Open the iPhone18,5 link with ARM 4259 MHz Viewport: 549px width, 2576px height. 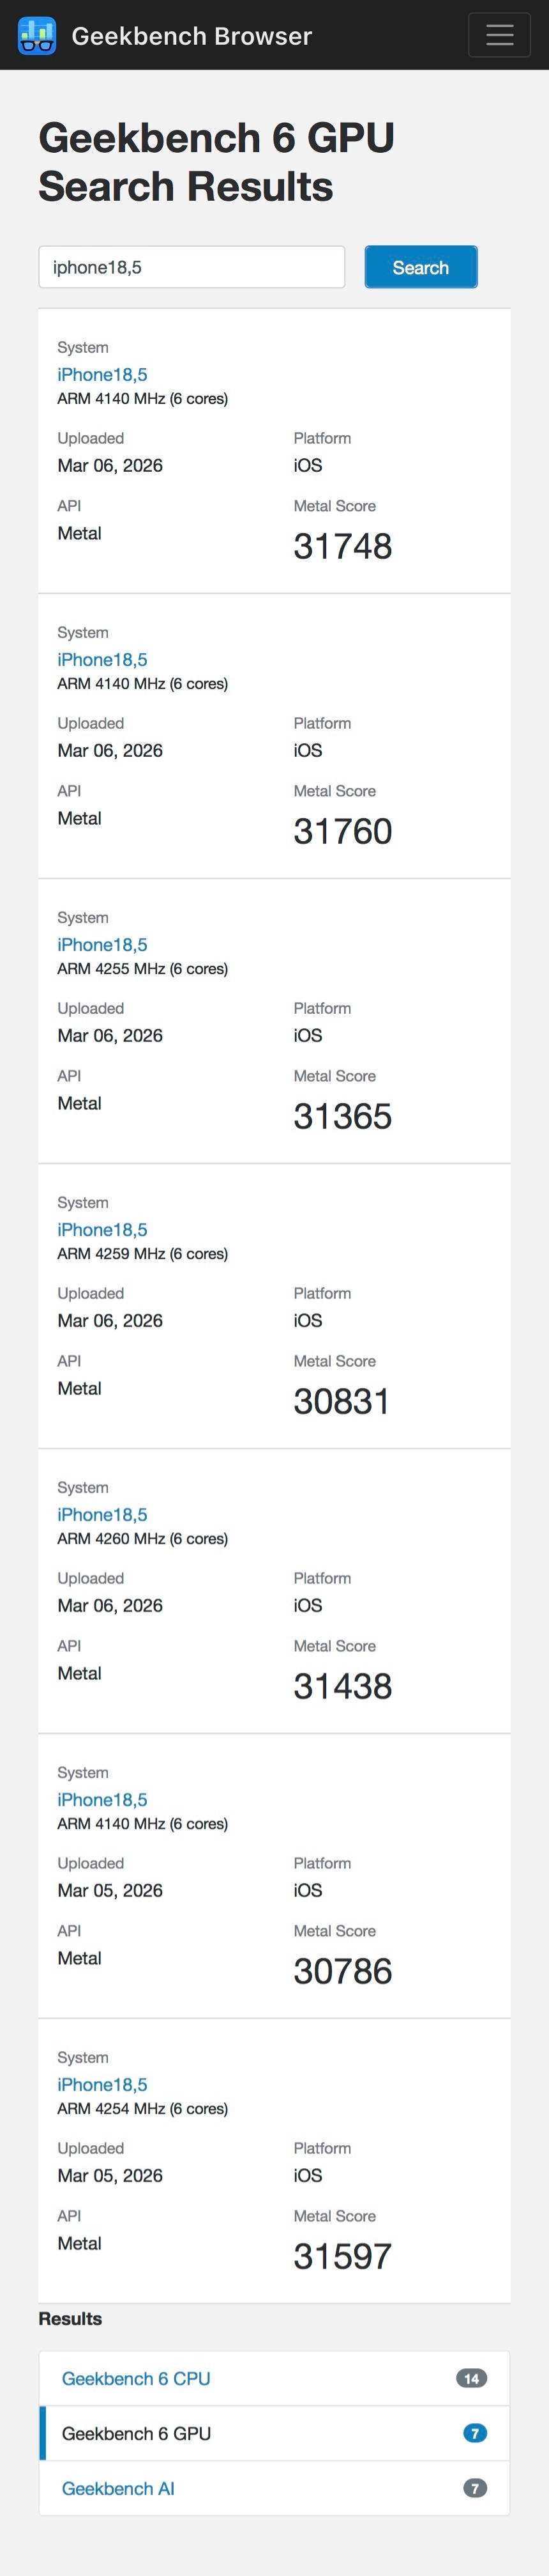102,1229
